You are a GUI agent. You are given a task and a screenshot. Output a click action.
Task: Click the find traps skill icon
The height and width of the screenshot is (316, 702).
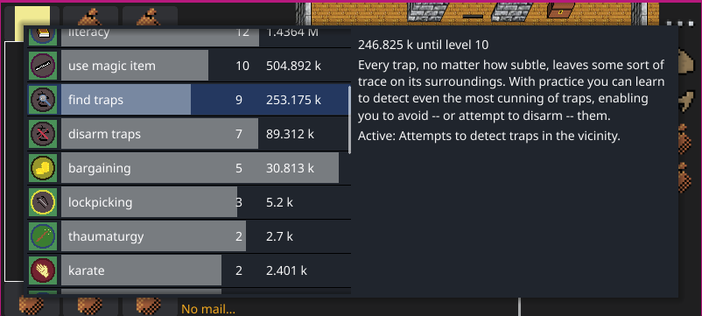coord(43,100)
